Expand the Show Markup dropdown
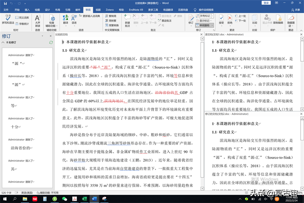304x203 pixels. tap(206, 20)
